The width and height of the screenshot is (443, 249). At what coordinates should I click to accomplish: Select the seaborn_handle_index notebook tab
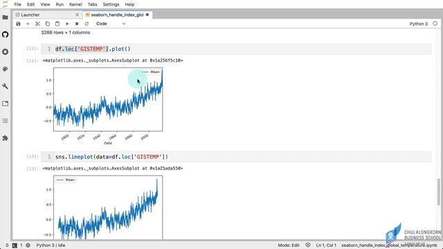coord(118,15)
